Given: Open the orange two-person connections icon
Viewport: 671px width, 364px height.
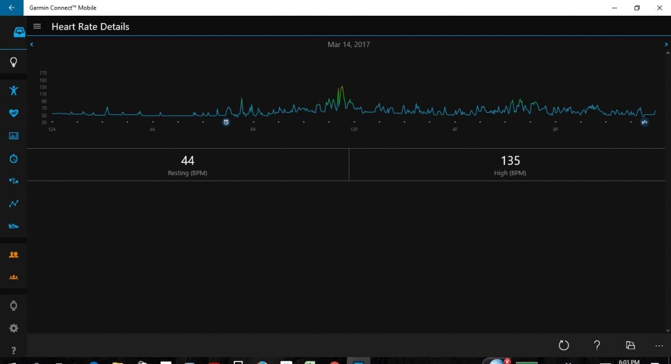Looking at the screenshot, I should (x=14, y=255).
